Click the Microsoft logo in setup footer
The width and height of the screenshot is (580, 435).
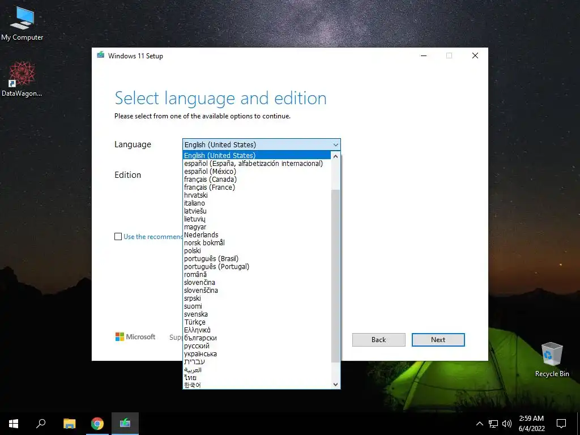pos(135,336)
